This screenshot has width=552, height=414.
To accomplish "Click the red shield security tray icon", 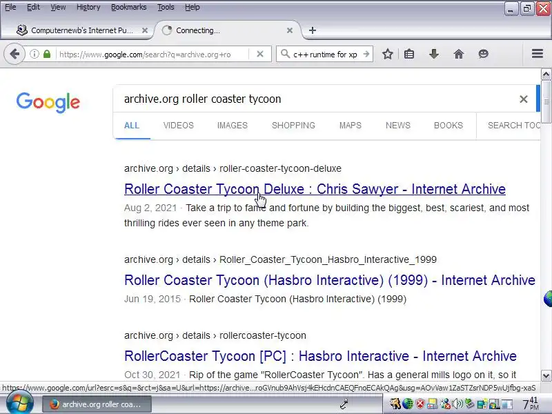I will 420,404.
